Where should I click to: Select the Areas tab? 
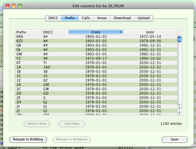[x=102, y=18]
